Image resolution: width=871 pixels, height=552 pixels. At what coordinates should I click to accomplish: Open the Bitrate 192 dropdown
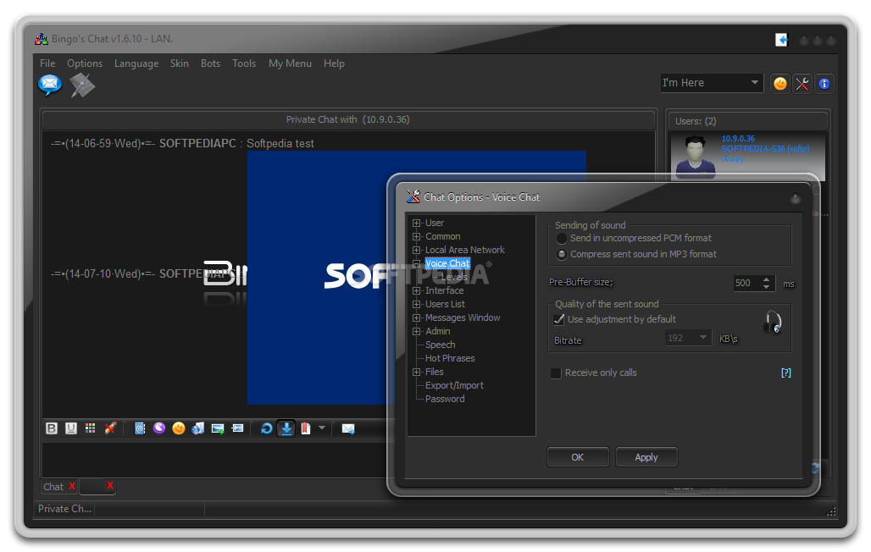[x=703, y=338]
